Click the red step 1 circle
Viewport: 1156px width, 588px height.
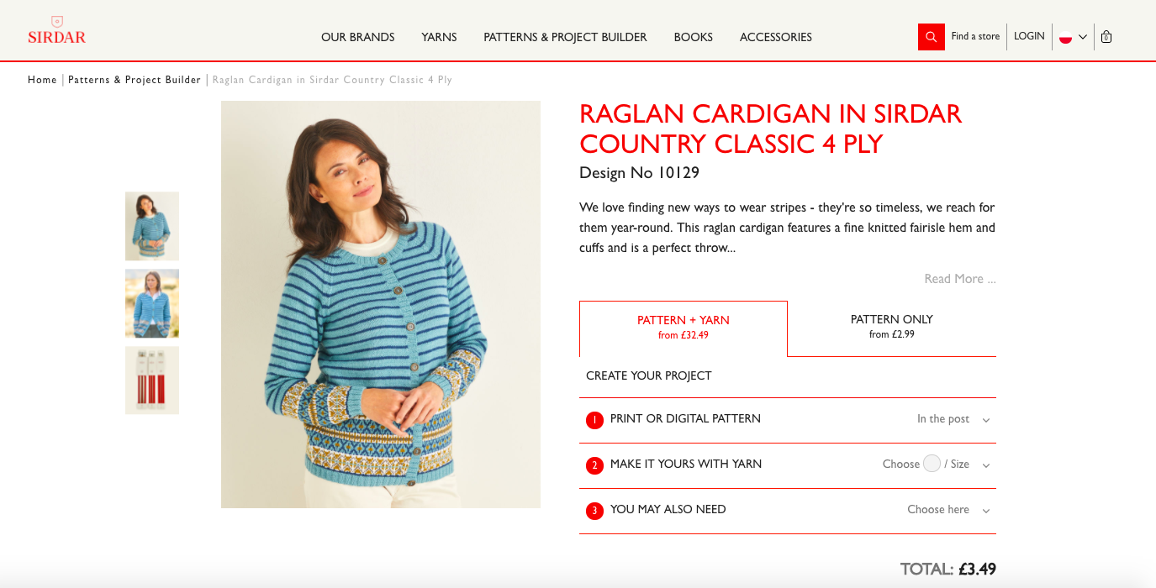click(594, 420)
